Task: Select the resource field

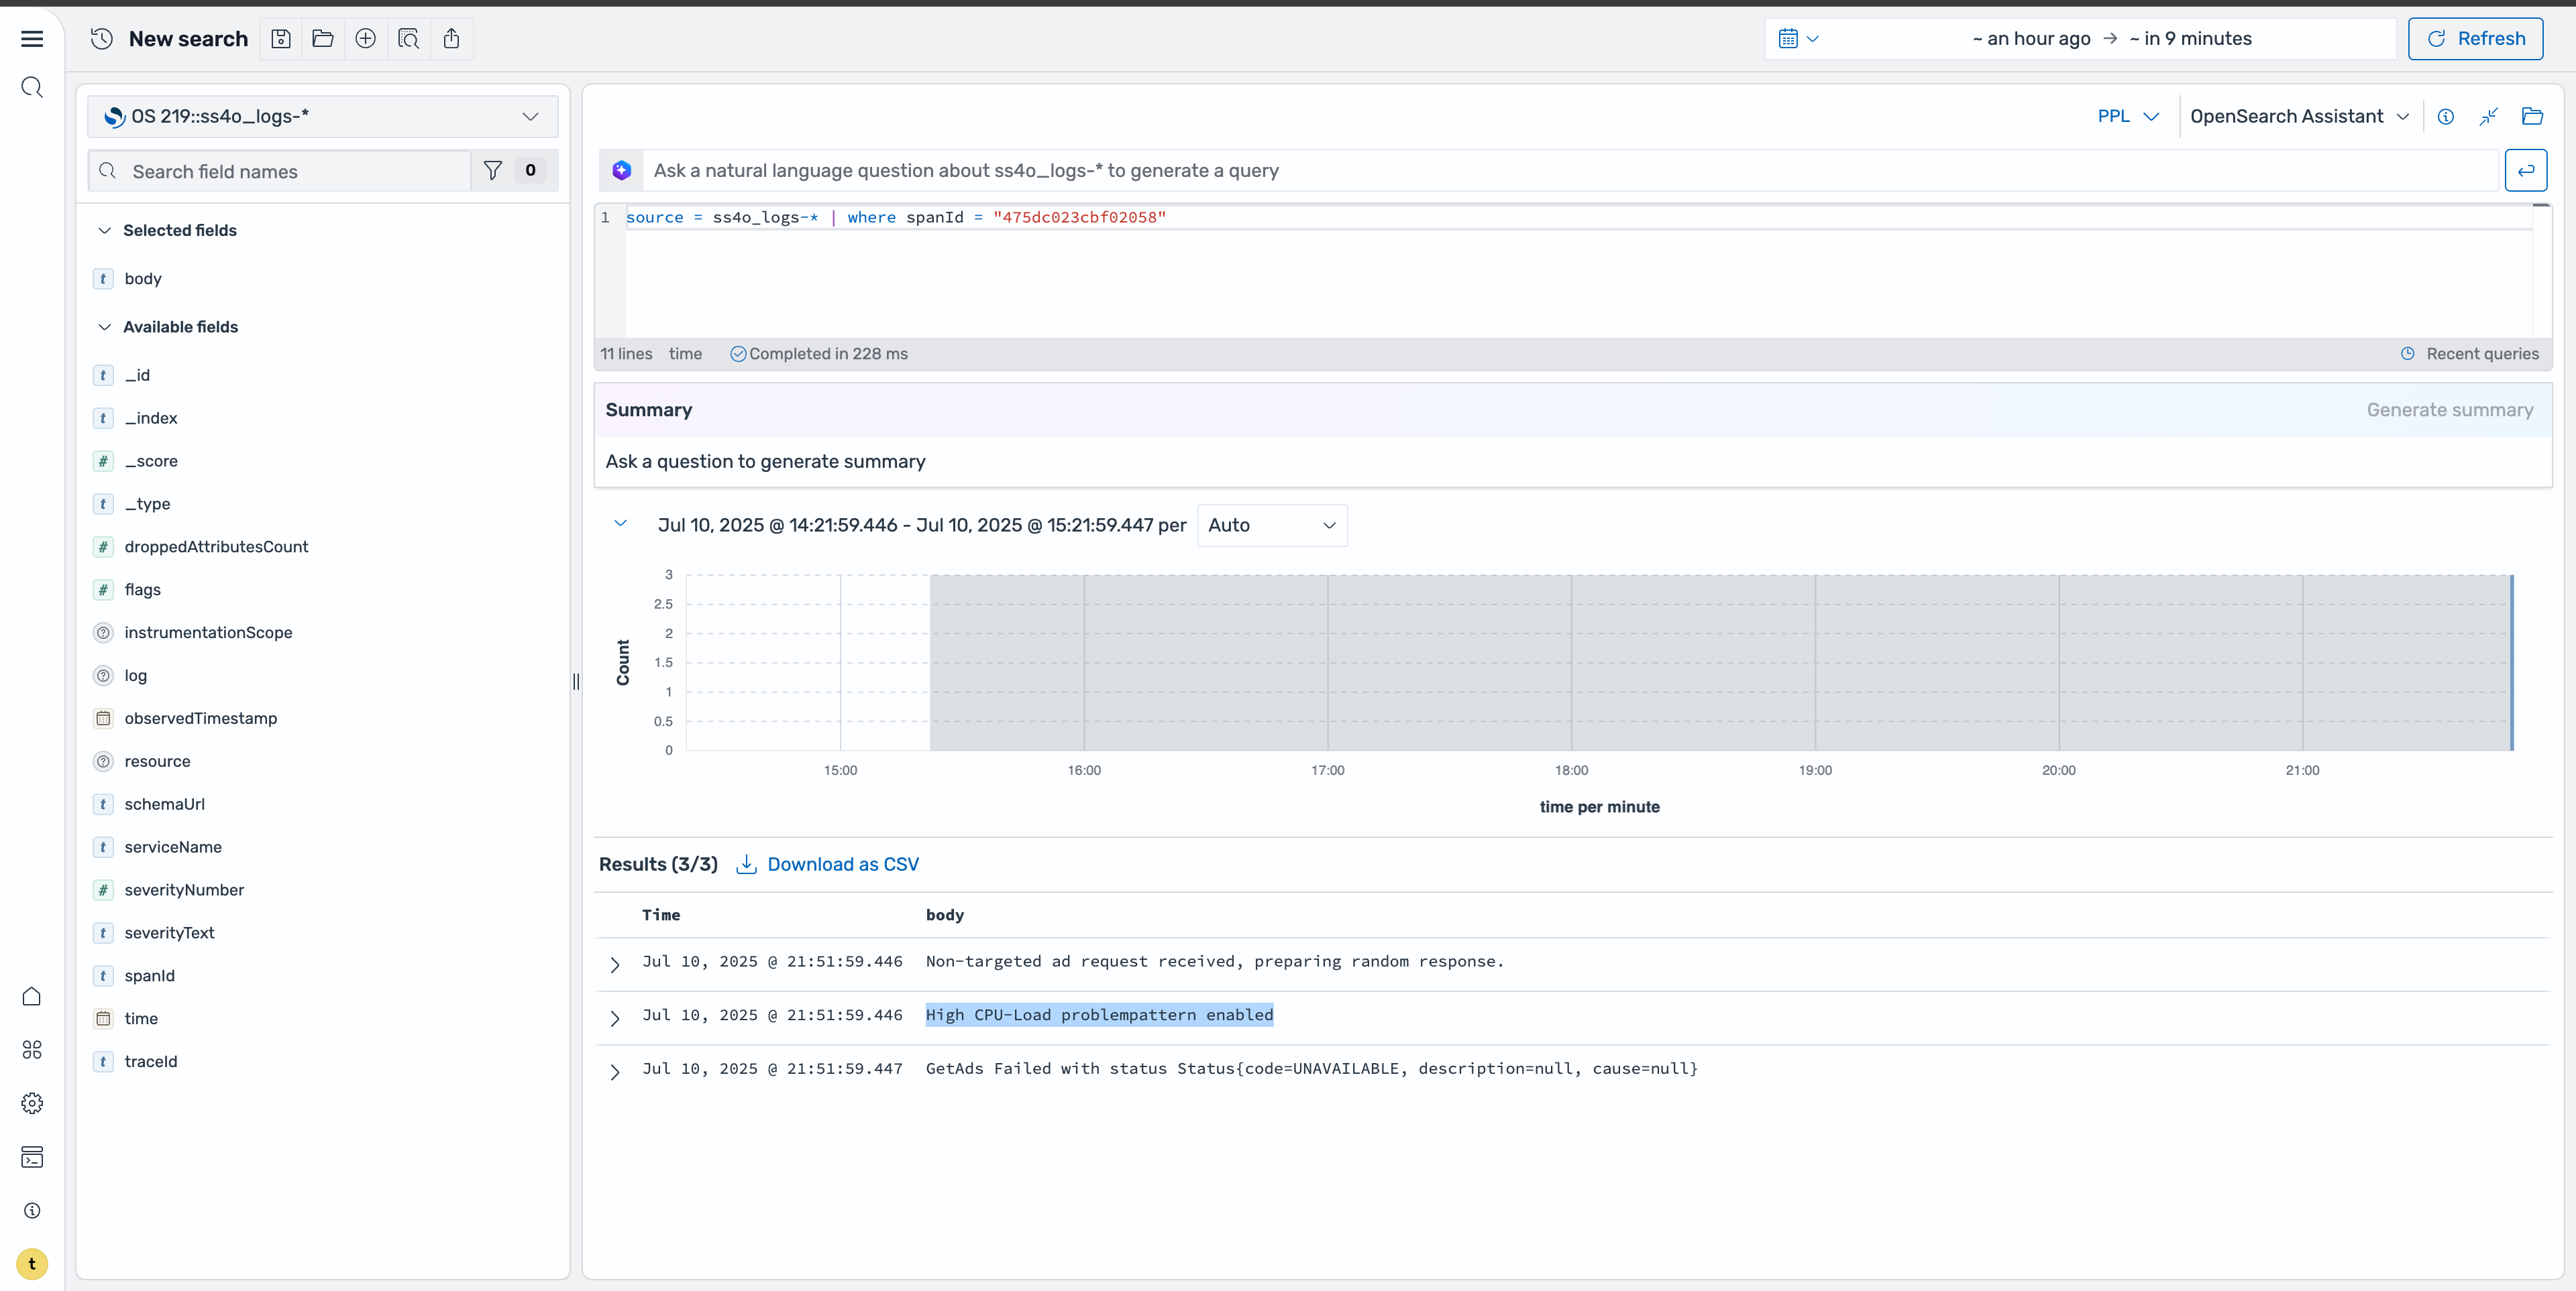Action: pyautogui.click(x=157, y=762)
